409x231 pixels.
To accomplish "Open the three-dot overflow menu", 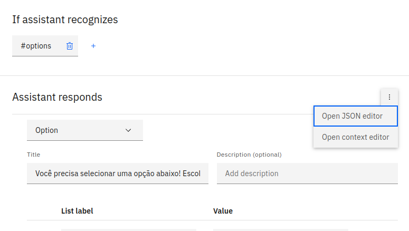I will (x=389, y=97).
